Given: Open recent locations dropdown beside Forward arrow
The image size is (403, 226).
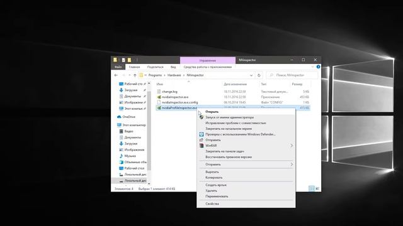Looking at the screenshot, I should click(x=129, y=75).
